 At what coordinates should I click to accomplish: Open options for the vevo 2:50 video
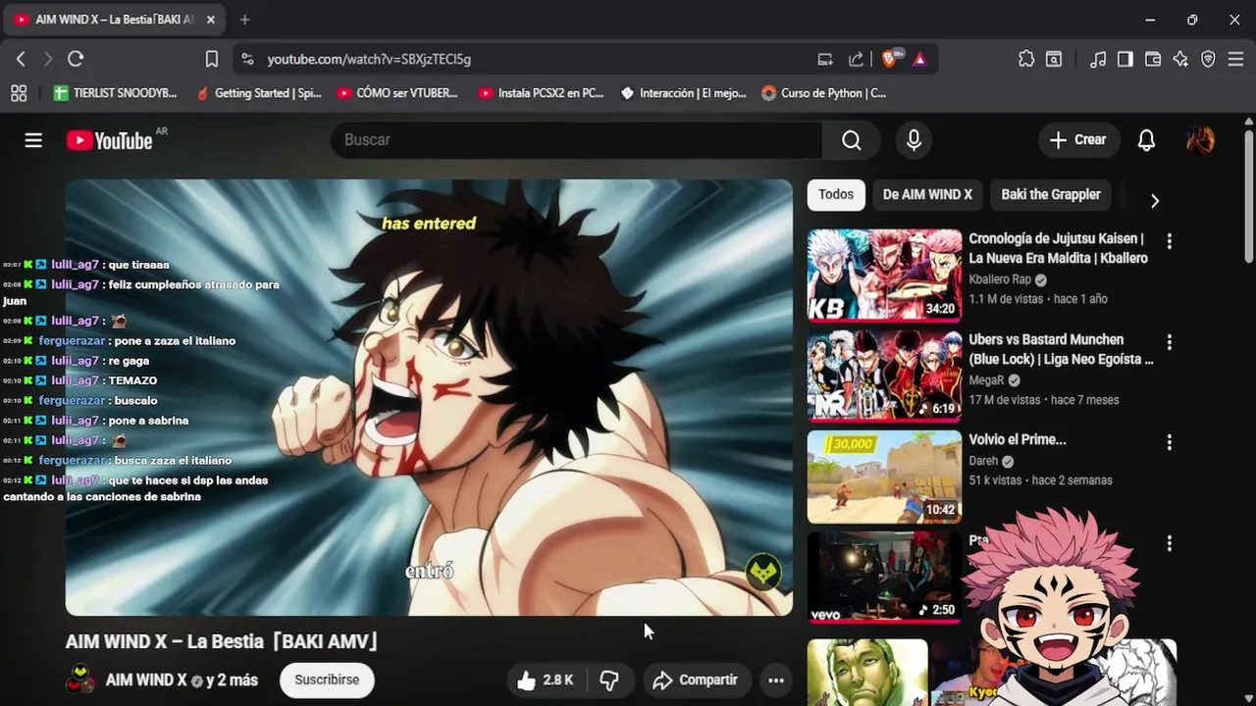(1169, 542)
